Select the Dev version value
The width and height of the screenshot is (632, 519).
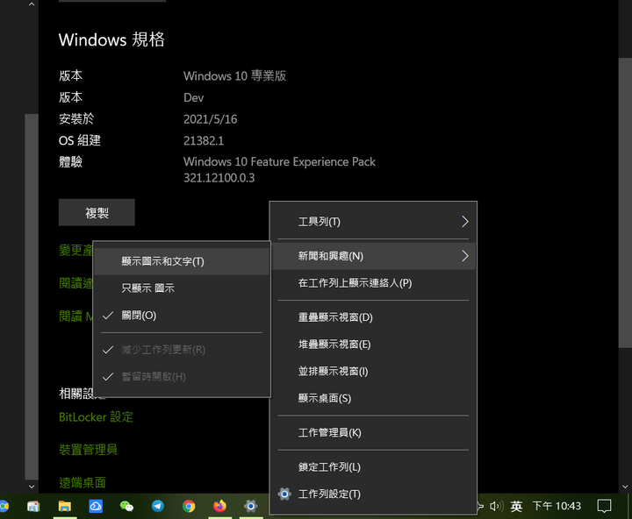[193, 98]
